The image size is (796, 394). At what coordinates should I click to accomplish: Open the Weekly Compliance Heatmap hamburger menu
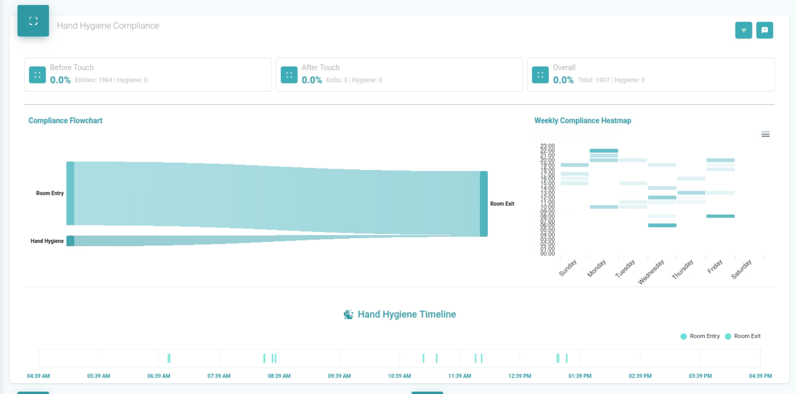[x=765, y=135]
